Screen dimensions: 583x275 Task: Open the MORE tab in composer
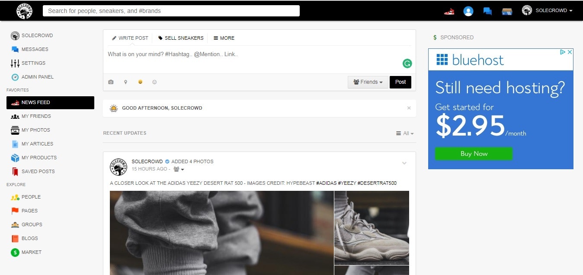point(224,38)
